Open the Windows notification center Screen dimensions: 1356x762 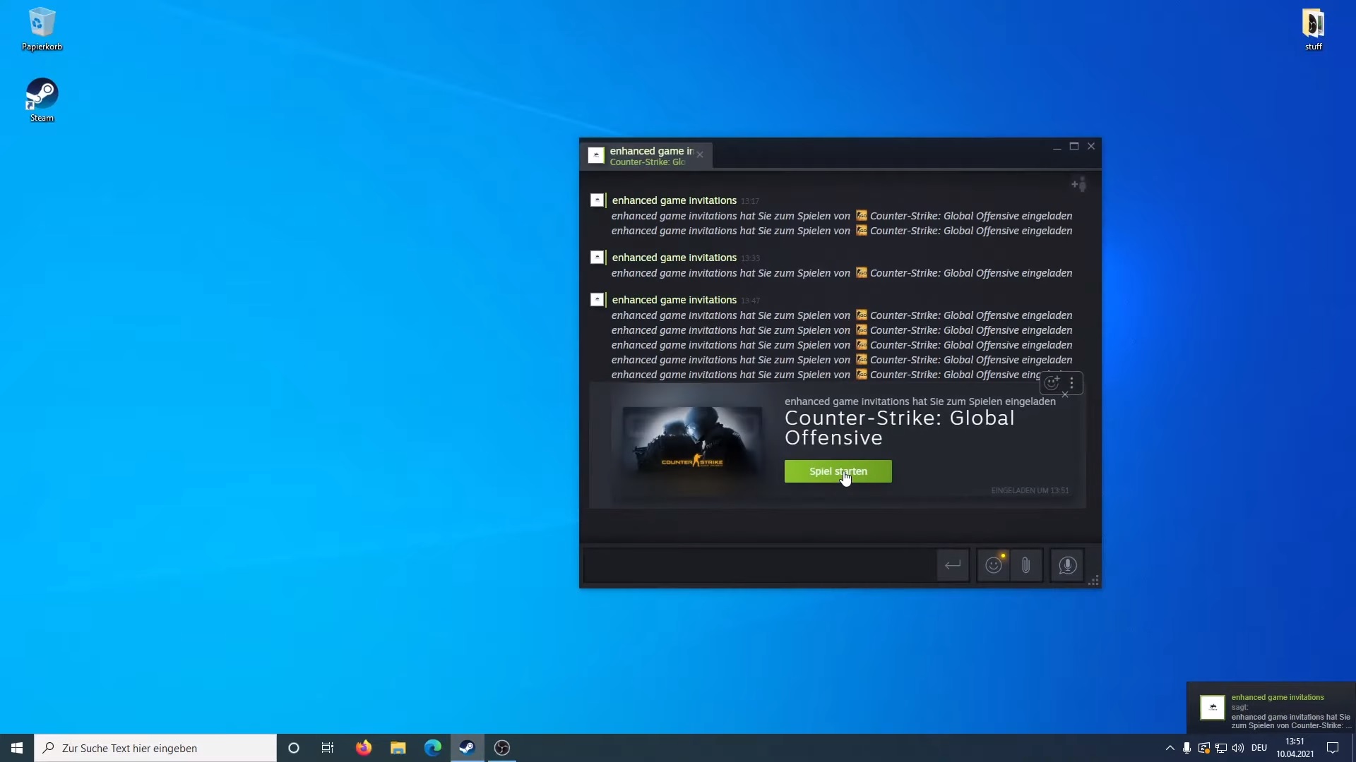tap(1333, 748)
